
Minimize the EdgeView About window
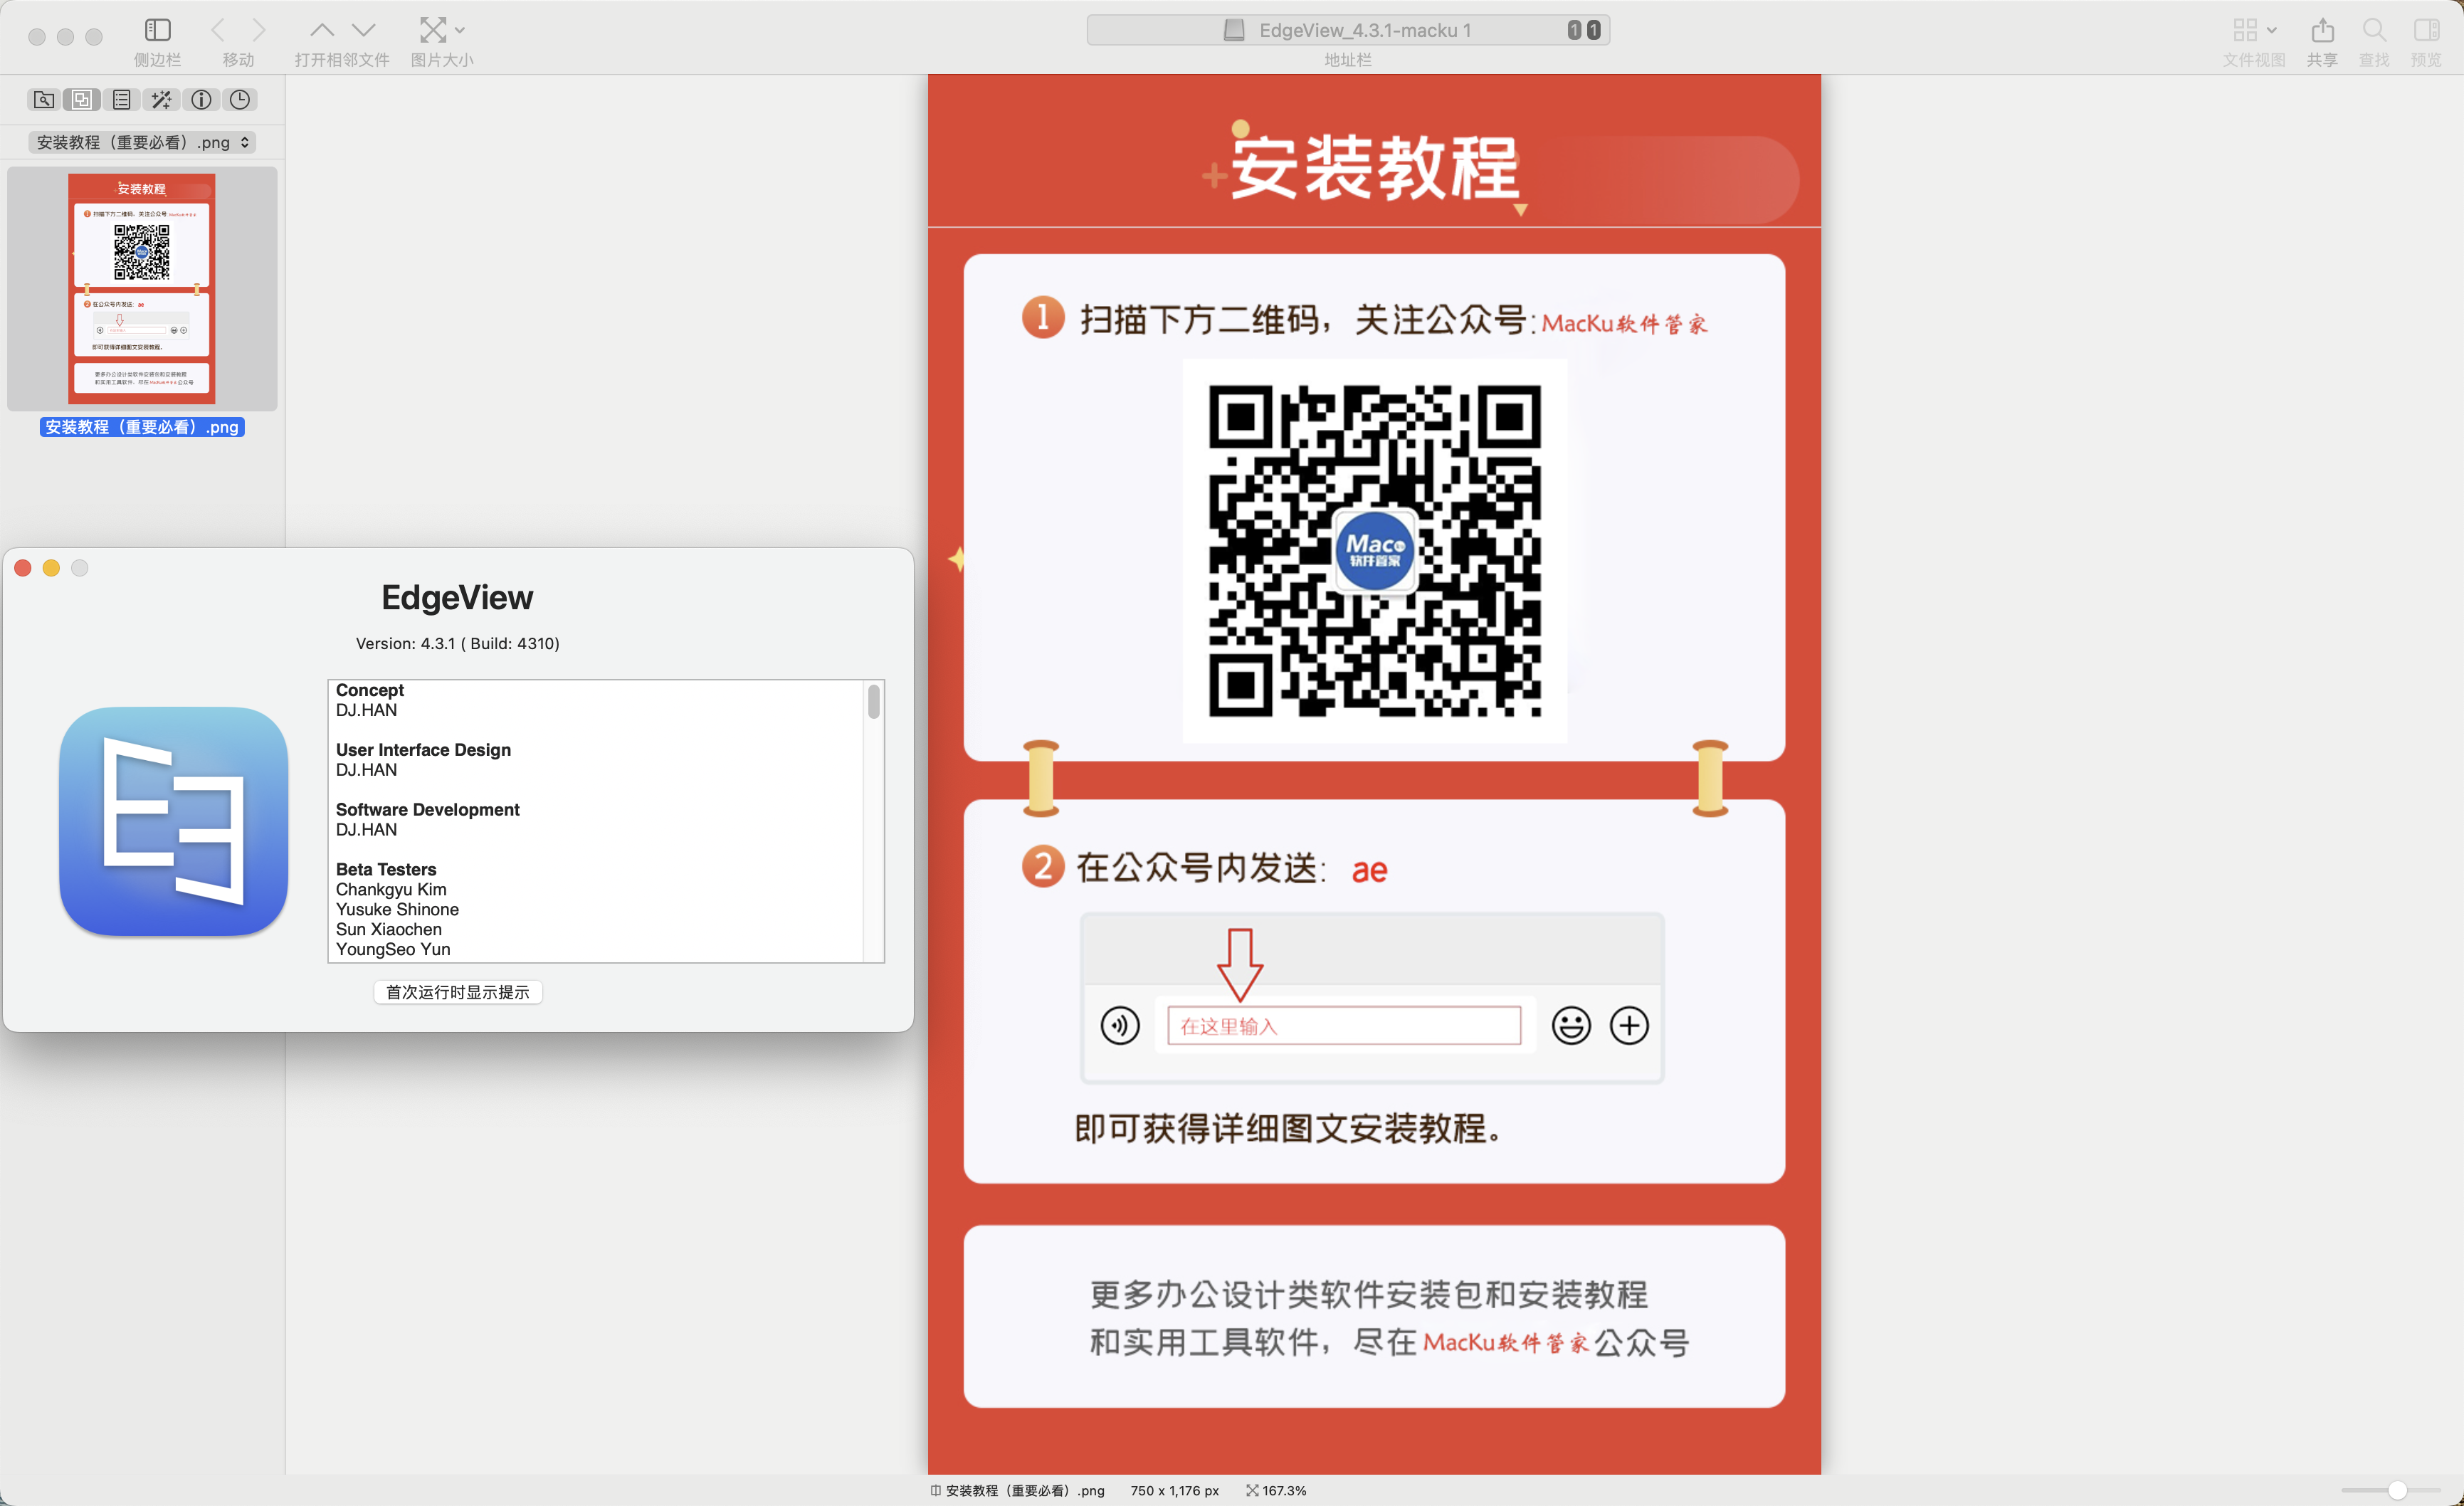coord(51,568)
